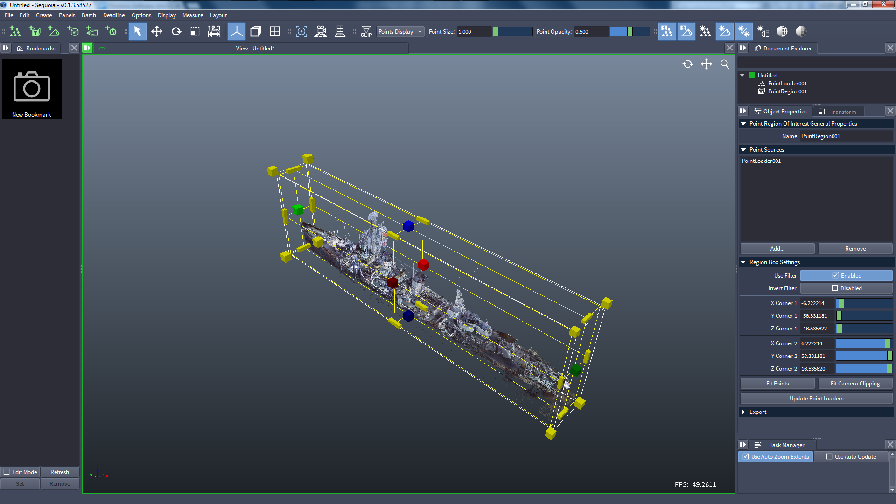Image resolution: width=896 pixels, height=504 pixels.
Task: Toggle the CLIP clipping funnel icon
Action: point(366,31)
